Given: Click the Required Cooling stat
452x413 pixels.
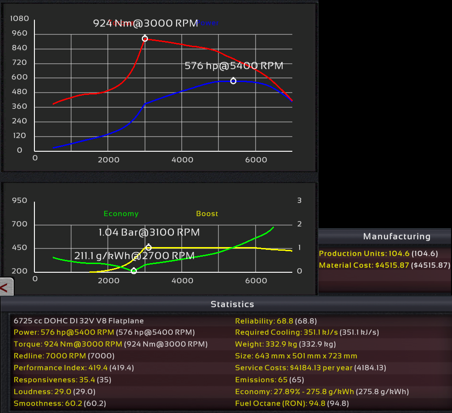Looking at the screenshot, I should [307, 332].
